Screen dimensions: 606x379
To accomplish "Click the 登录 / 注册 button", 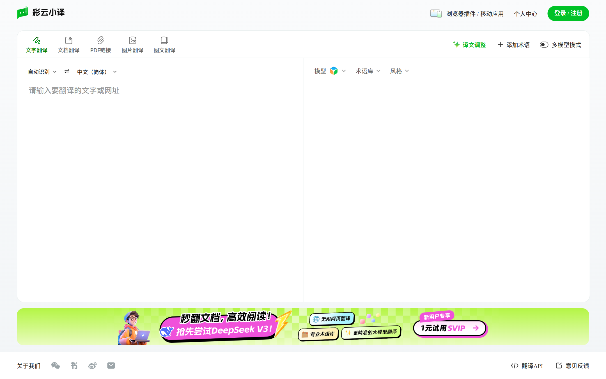I will [x=568, y=13].
